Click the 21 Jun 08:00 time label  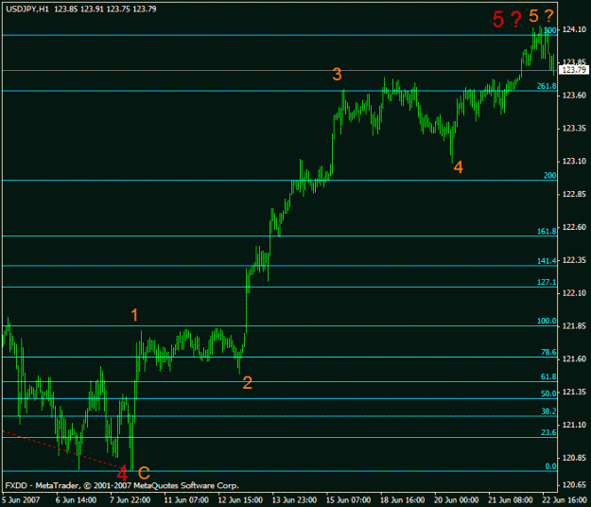pos(511,499)
